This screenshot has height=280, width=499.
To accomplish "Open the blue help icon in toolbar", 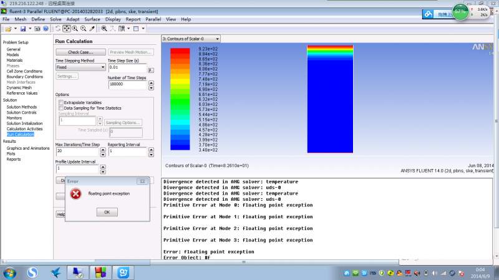I will pyautogui.click(x=46, y=29).
